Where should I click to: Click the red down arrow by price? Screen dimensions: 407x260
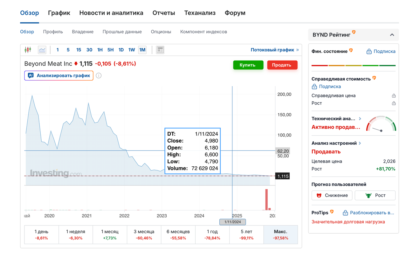(x=76, y=64)
